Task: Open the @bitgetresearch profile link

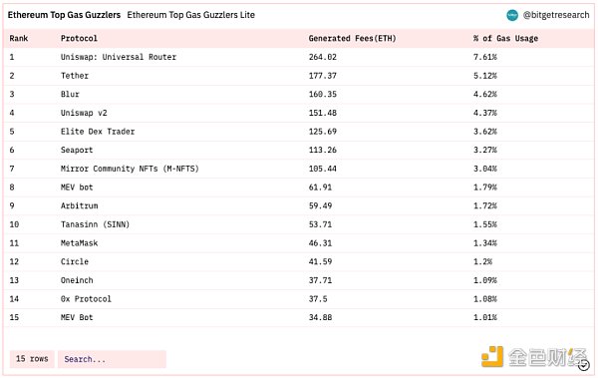Action: point(556,15)
